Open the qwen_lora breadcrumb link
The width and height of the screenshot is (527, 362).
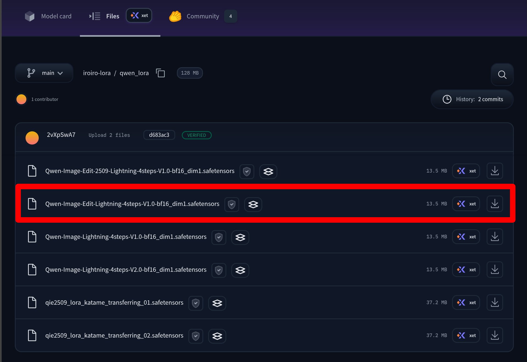click(134, 73)
